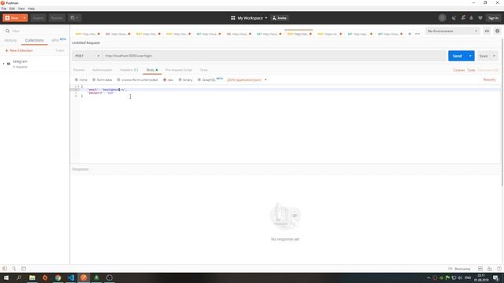Open help icon in bottom status bar

tap(498, 269)
